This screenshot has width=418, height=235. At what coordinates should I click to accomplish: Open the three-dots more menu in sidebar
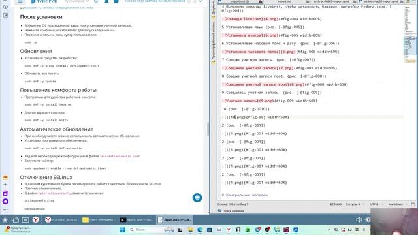click(x=5, y=210)
